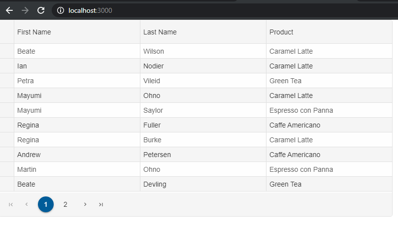
Task: Reload the page with the refresh icon
Action: (x=41, y=10)
